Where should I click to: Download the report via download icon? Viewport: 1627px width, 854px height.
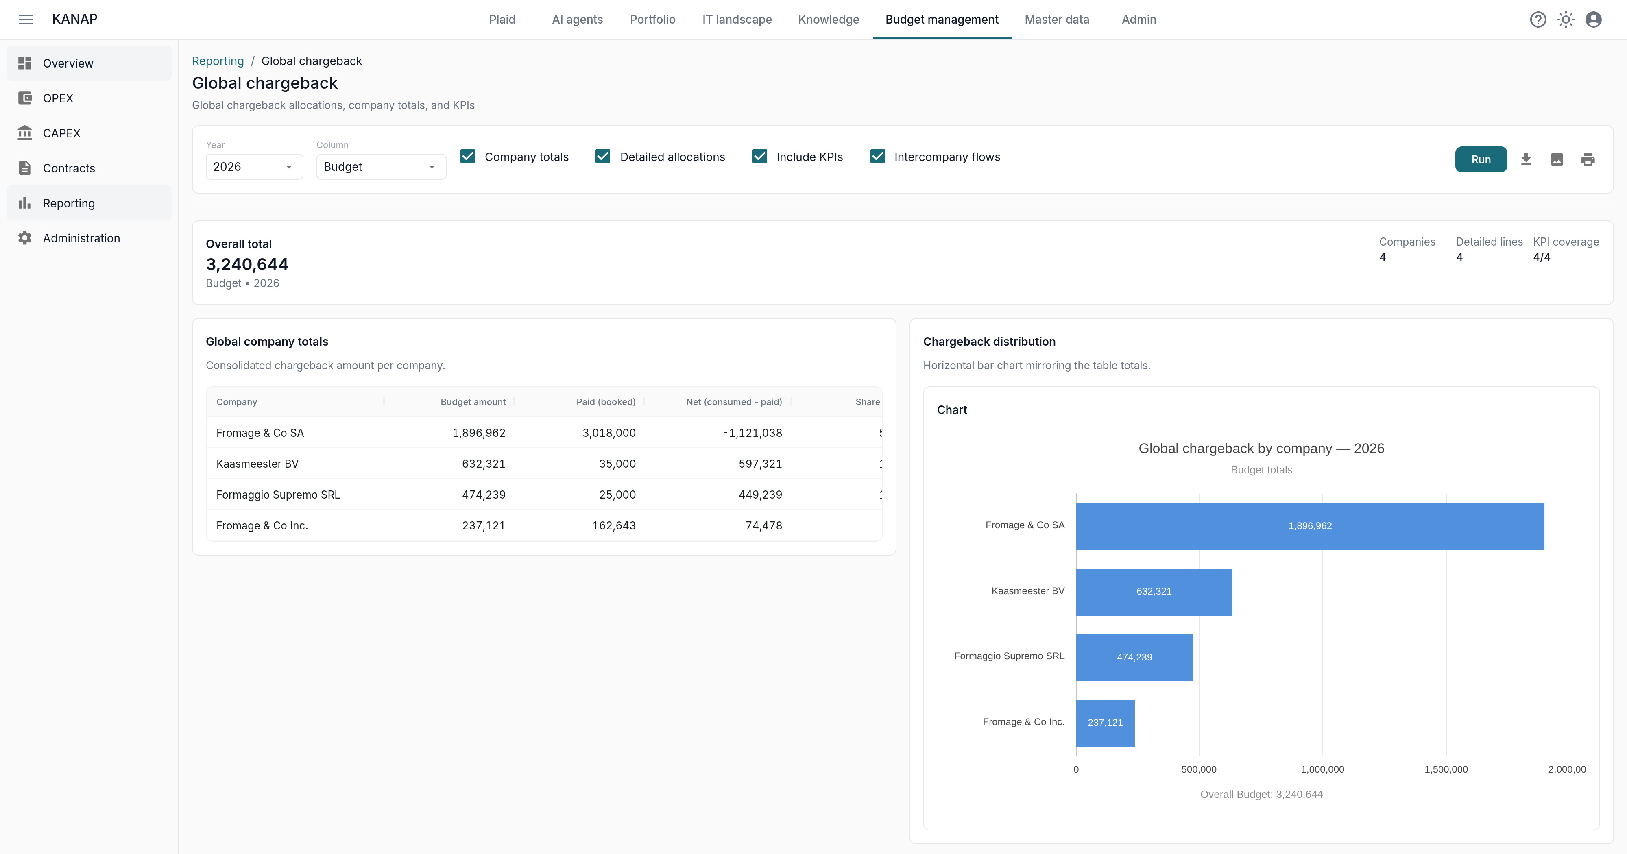click(1526, 159)
